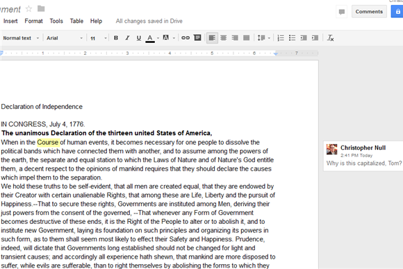Toggle underline formatting
Screen dimensions: 403x269
[138, 38]
